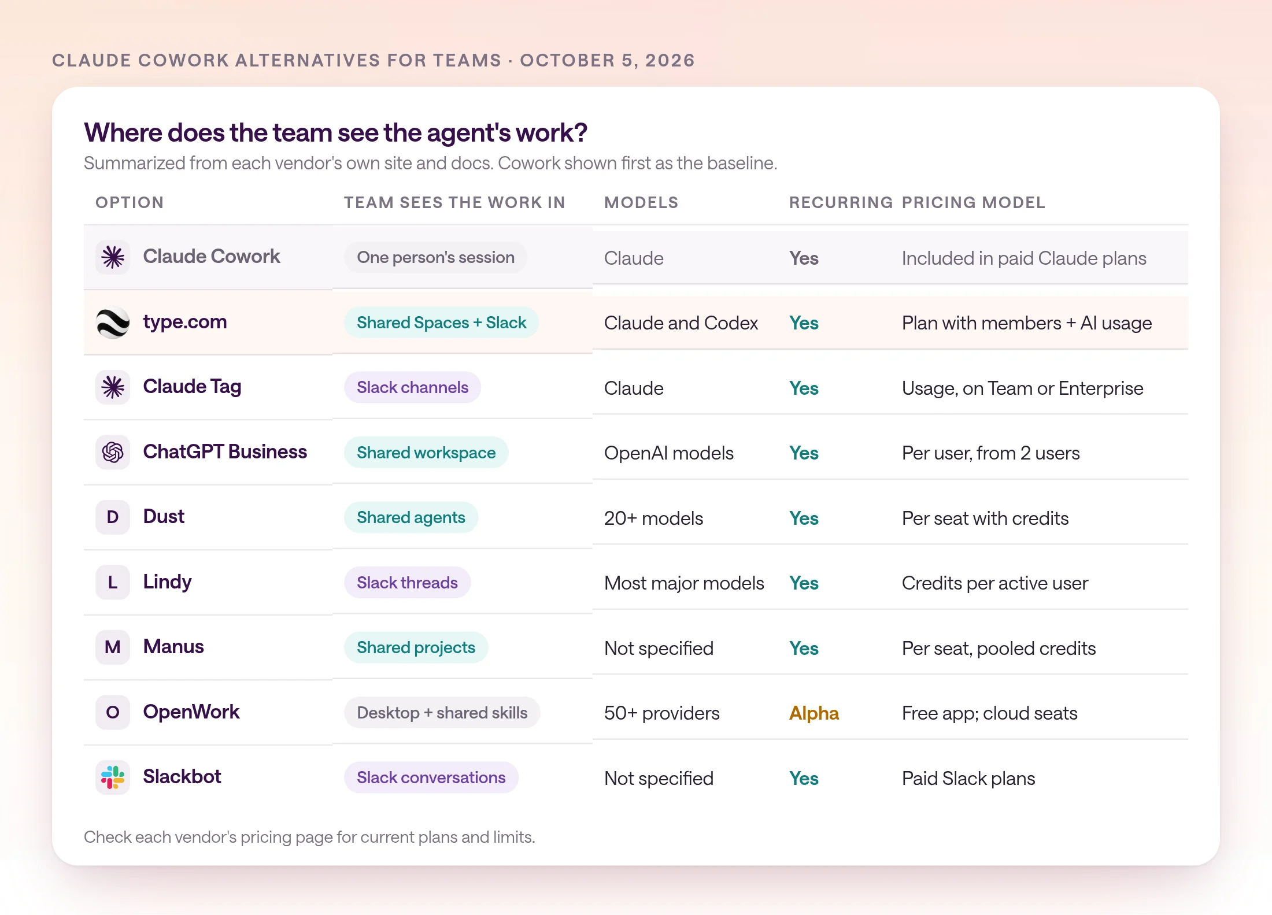
Task: Click the 'Slack conversations' pill
Action: coord(431,777)
